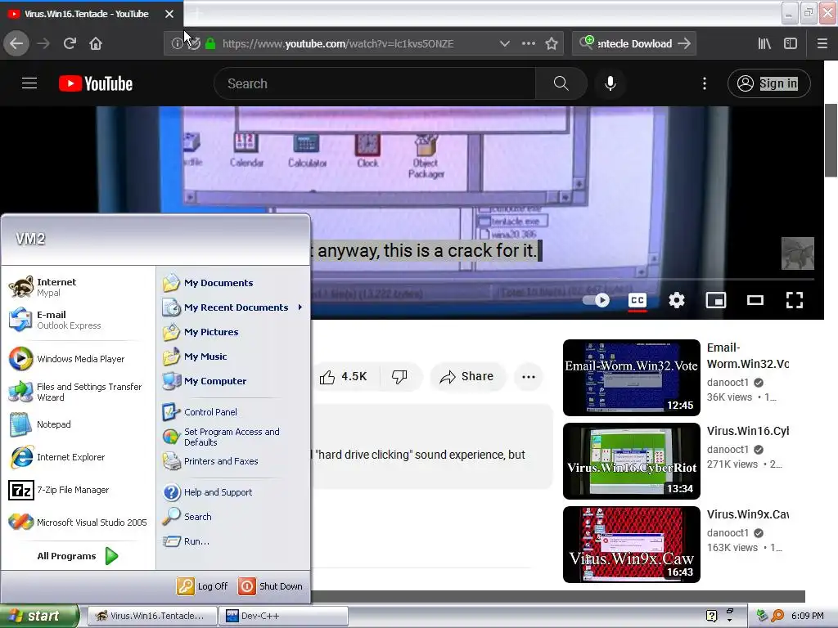Open video settings gear icon

pos(677,300)
